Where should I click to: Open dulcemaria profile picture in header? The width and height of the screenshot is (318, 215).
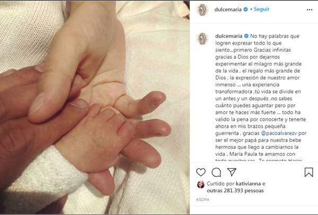point(202,10)
